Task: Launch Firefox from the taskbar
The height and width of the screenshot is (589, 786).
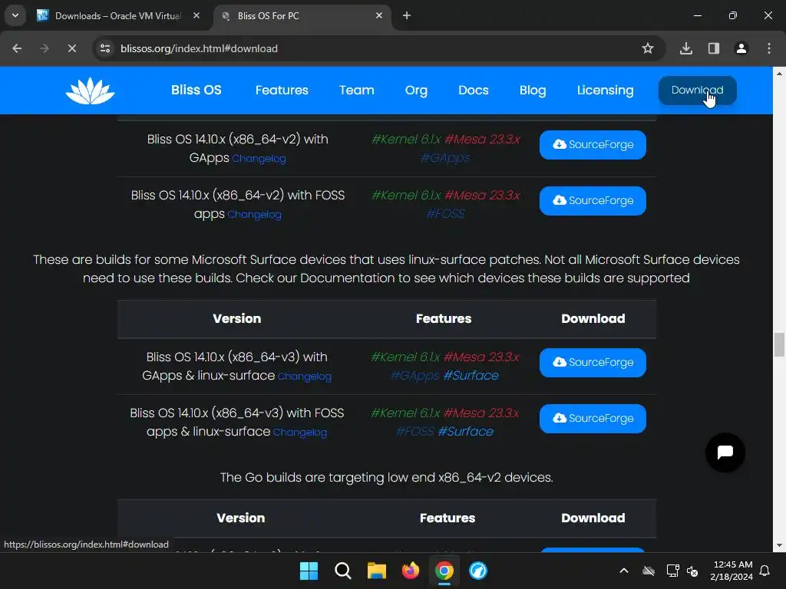Action: pos(411,571)
